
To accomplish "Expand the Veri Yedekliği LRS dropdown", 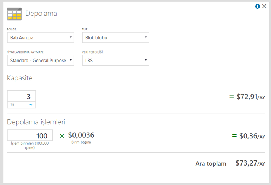I will 115,60.
